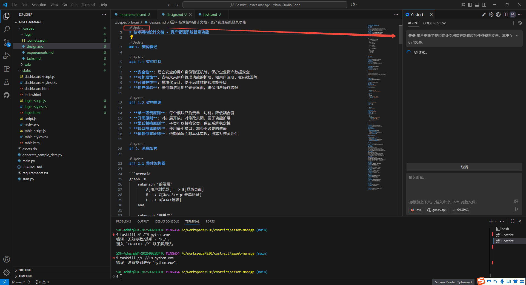Expand the wiki folder

point(27,64)
